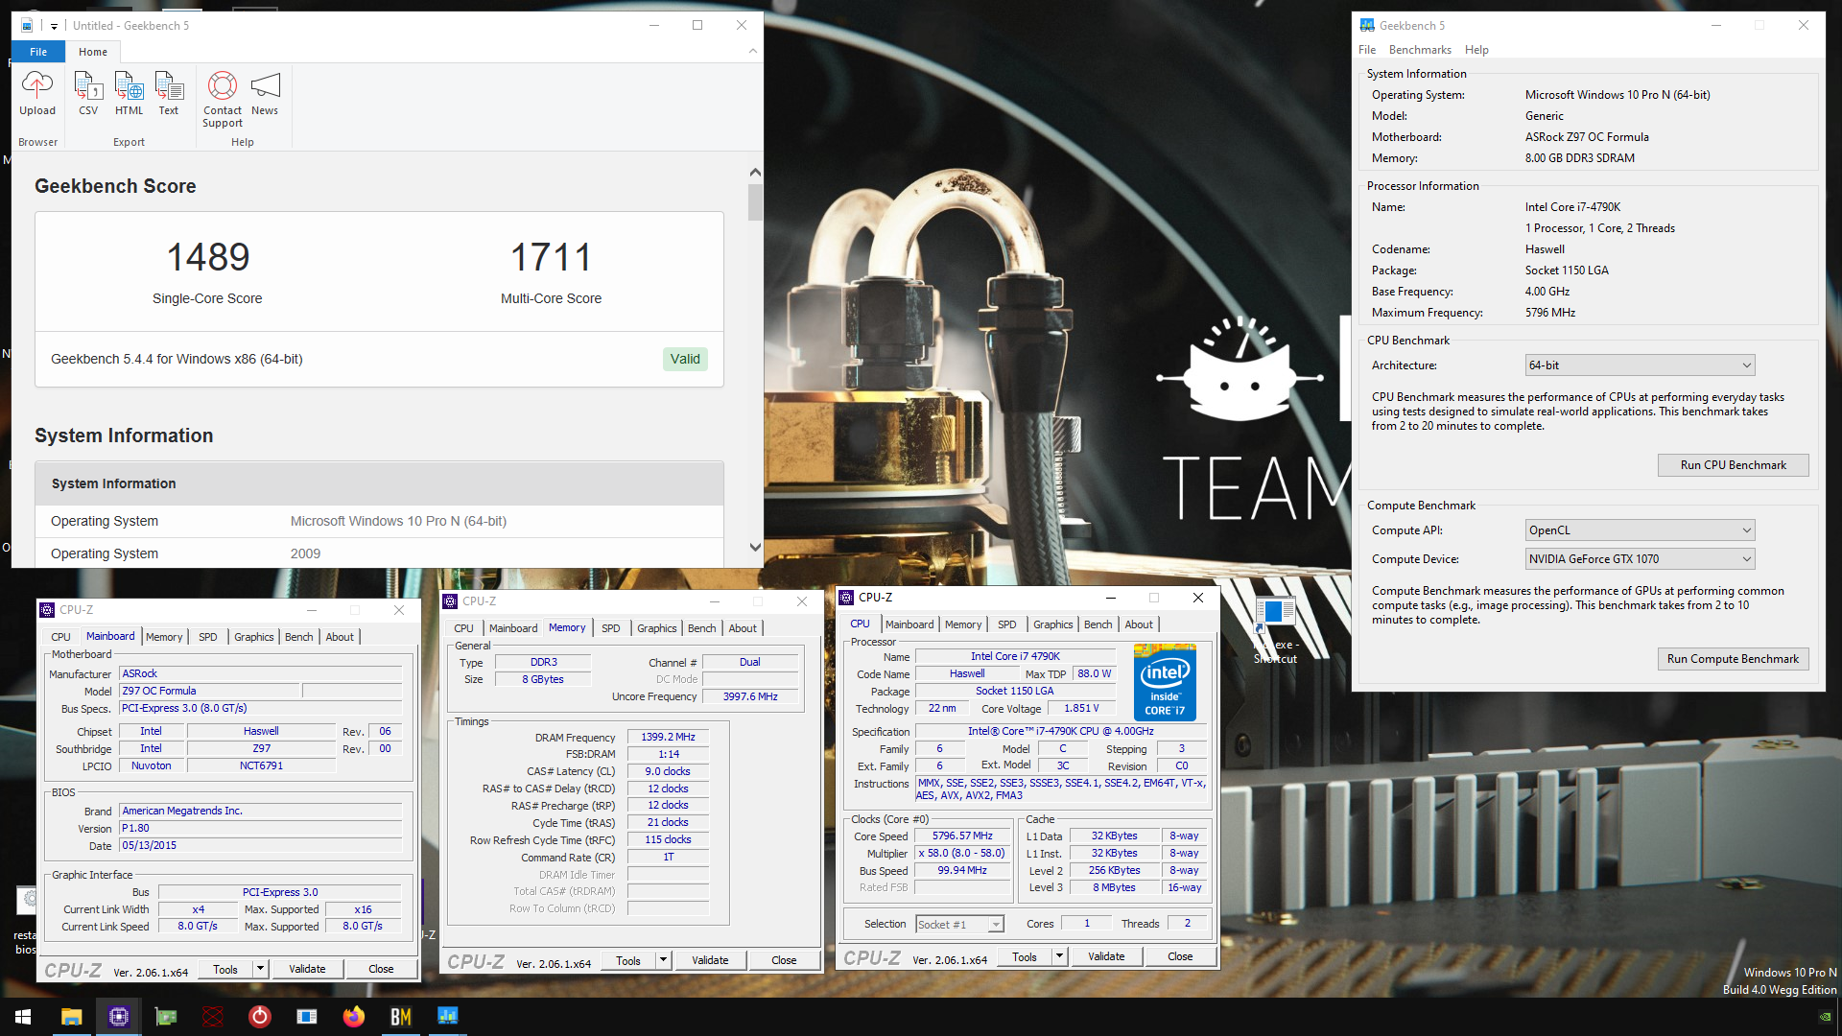Click the Geekbench document icon in title bar
1842x1036 pixels.
tap(27, 26)
